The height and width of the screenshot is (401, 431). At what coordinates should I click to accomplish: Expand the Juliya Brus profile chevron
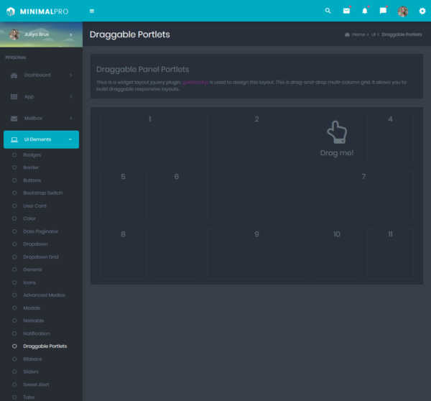(71, 34)
